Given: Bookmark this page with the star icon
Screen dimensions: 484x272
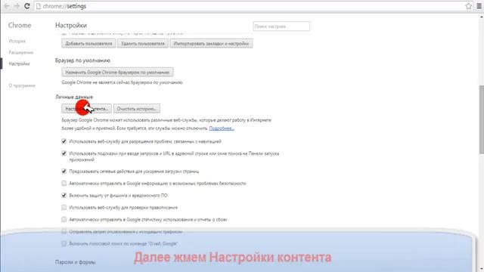Looking at the screenshot, I should 468,6.
